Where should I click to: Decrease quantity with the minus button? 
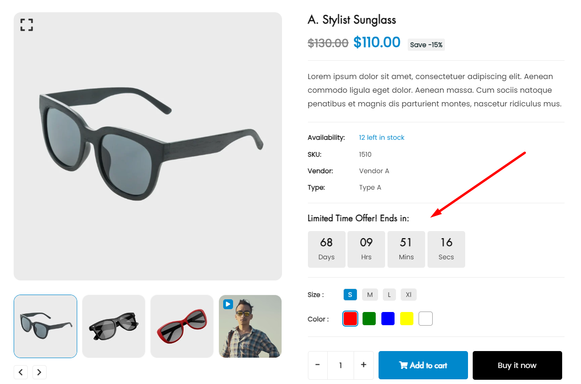[318, 365]
